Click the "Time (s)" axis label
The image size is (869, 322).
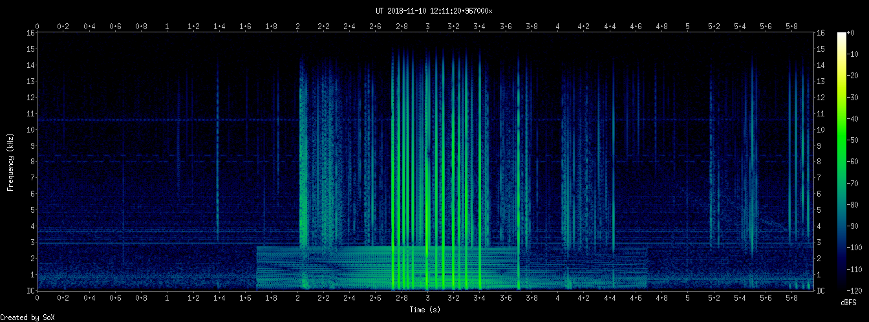[x=425, y=310]
